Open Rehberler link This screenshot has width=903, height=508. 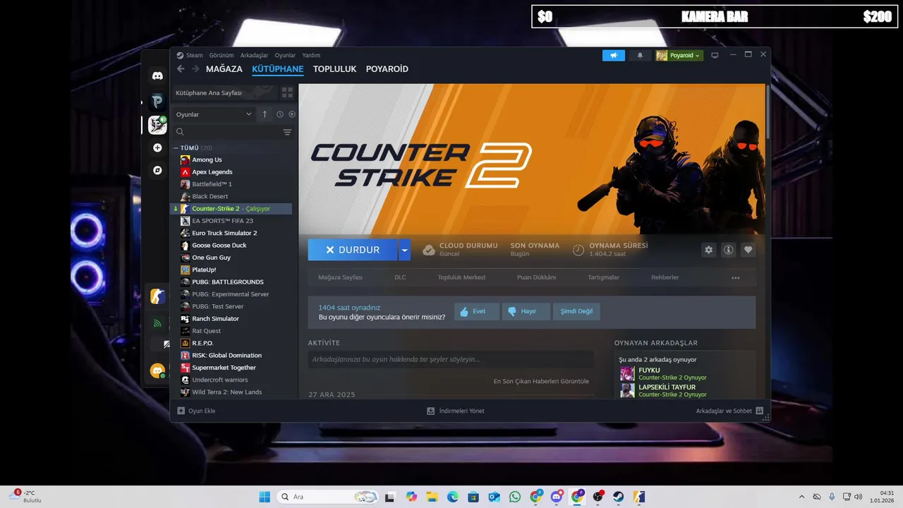click(x=665, y=277)
